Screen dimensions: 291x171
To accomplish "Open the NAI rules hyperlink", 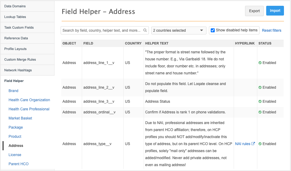I will click(x=243, y=144).
